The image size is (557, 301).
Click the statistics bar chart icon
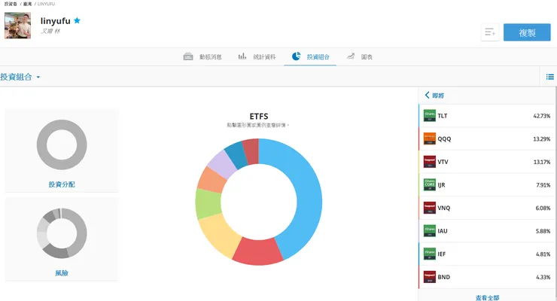click(x=242, y=56)
